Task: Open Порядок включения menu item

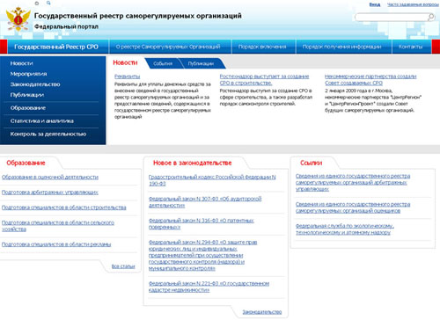Action: click(x=262, y=47)
